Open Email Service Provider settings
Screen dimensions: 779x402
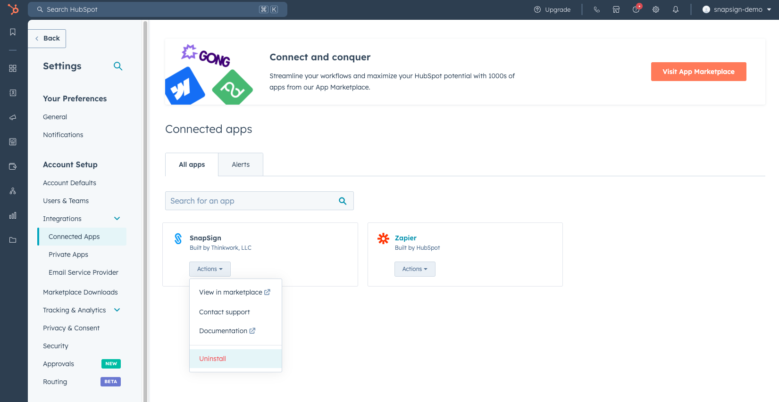click(84, 272)
